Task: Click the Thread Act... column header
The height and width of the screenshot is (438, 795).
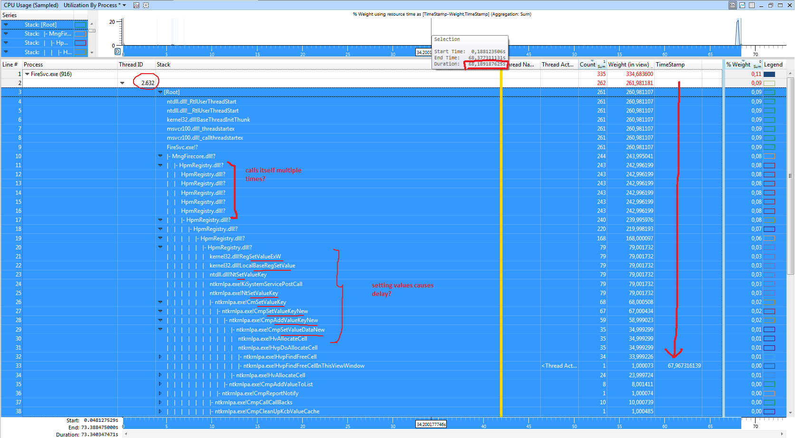Action: point(559,65)
